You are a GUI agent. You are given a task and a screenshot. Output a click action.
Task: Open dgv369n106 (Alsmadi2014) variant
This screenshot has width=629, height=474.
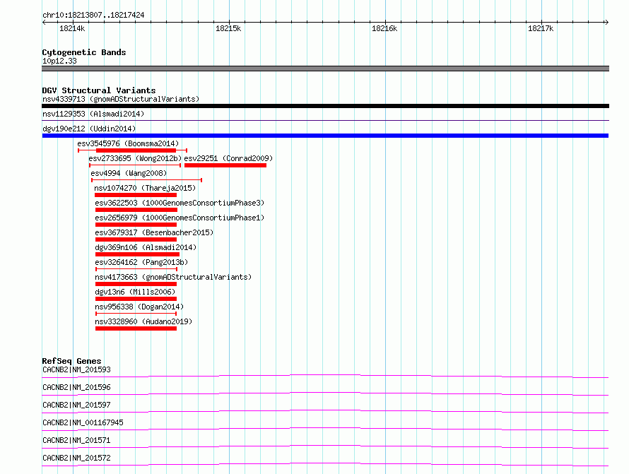146,247
